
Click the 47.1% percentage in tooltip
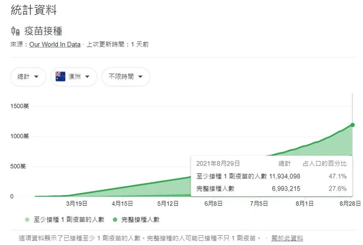(337, 176)
